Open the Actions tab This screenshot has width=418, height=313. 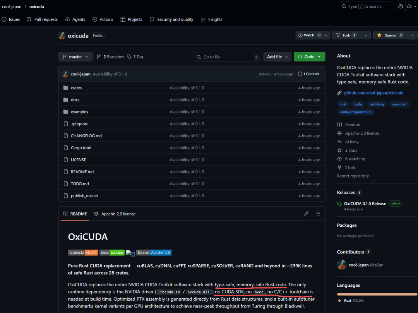tap(103, 19)
